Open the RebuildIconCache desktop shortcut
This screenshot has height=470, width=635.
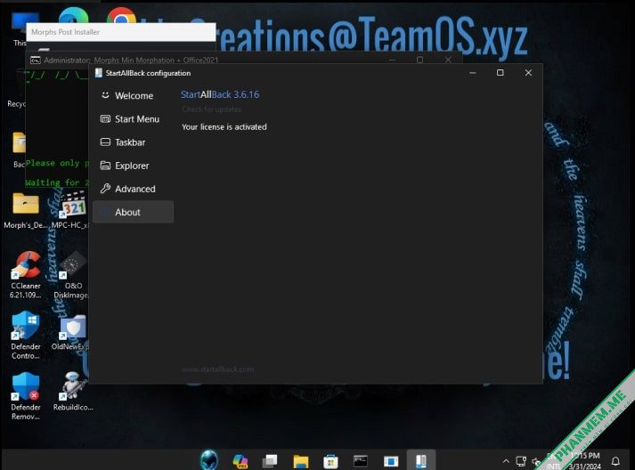[73, 392]
